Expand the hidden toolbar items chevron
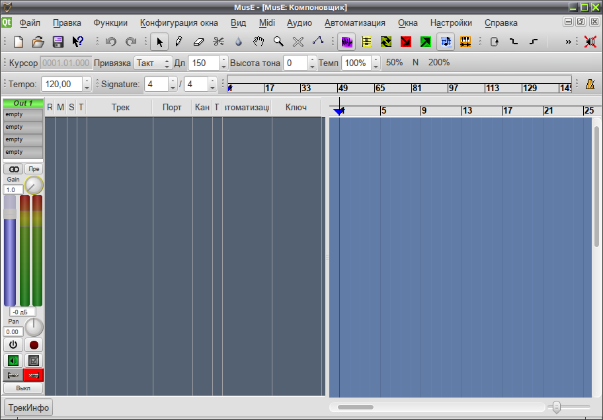This screenshot has width=603, height=420. coord(568,42)
